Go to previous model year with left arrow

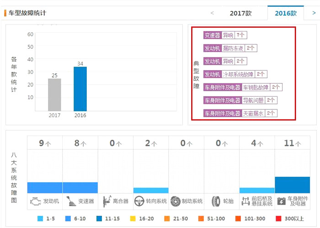(212, 13)
